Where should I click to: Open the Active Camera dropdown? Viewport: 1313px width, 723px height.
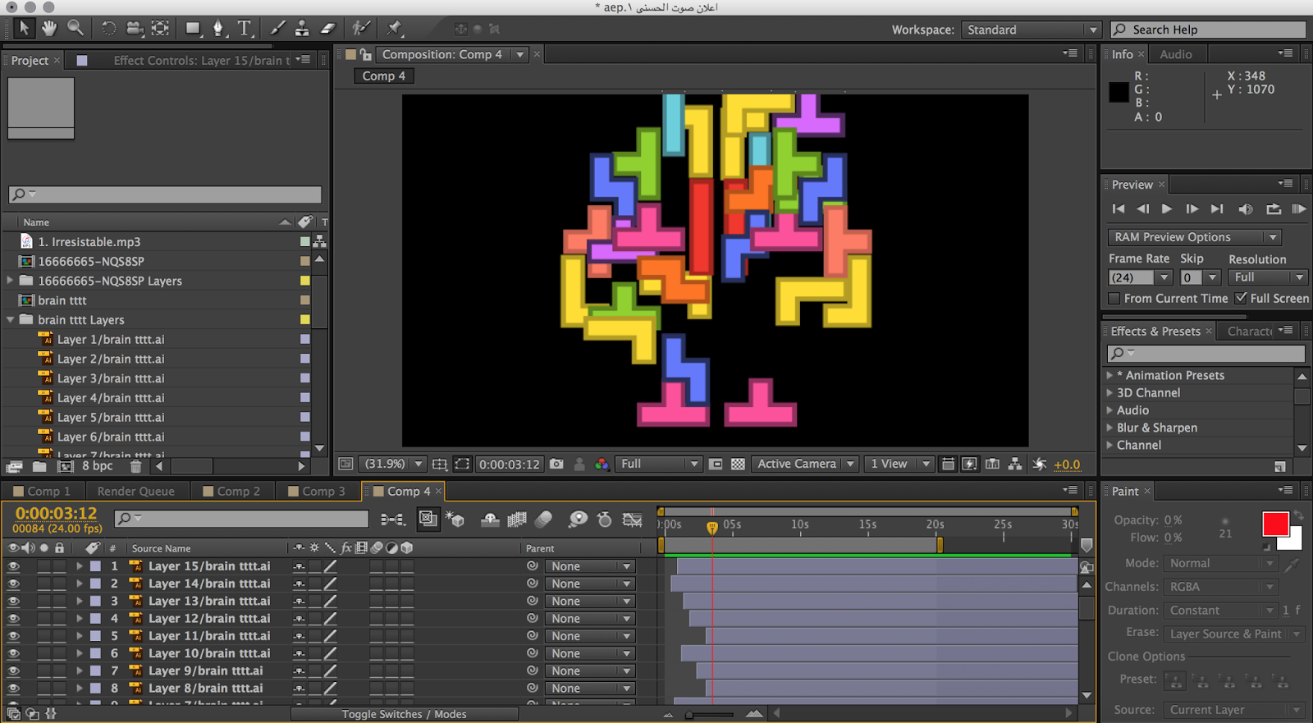click(x=805, y=464)
